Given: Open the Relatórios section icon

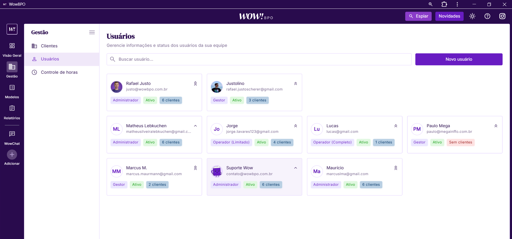Looking at the screenshot, I should 12,108.
